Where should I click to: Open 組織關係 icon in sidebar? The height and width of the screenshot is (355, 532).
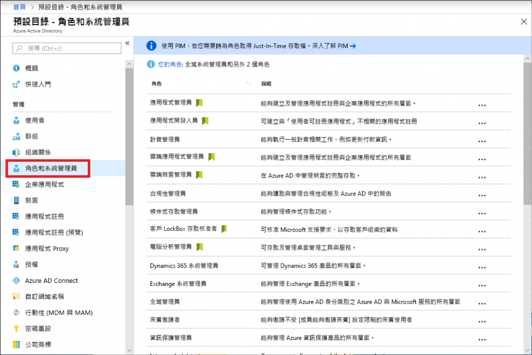point(16,152)
